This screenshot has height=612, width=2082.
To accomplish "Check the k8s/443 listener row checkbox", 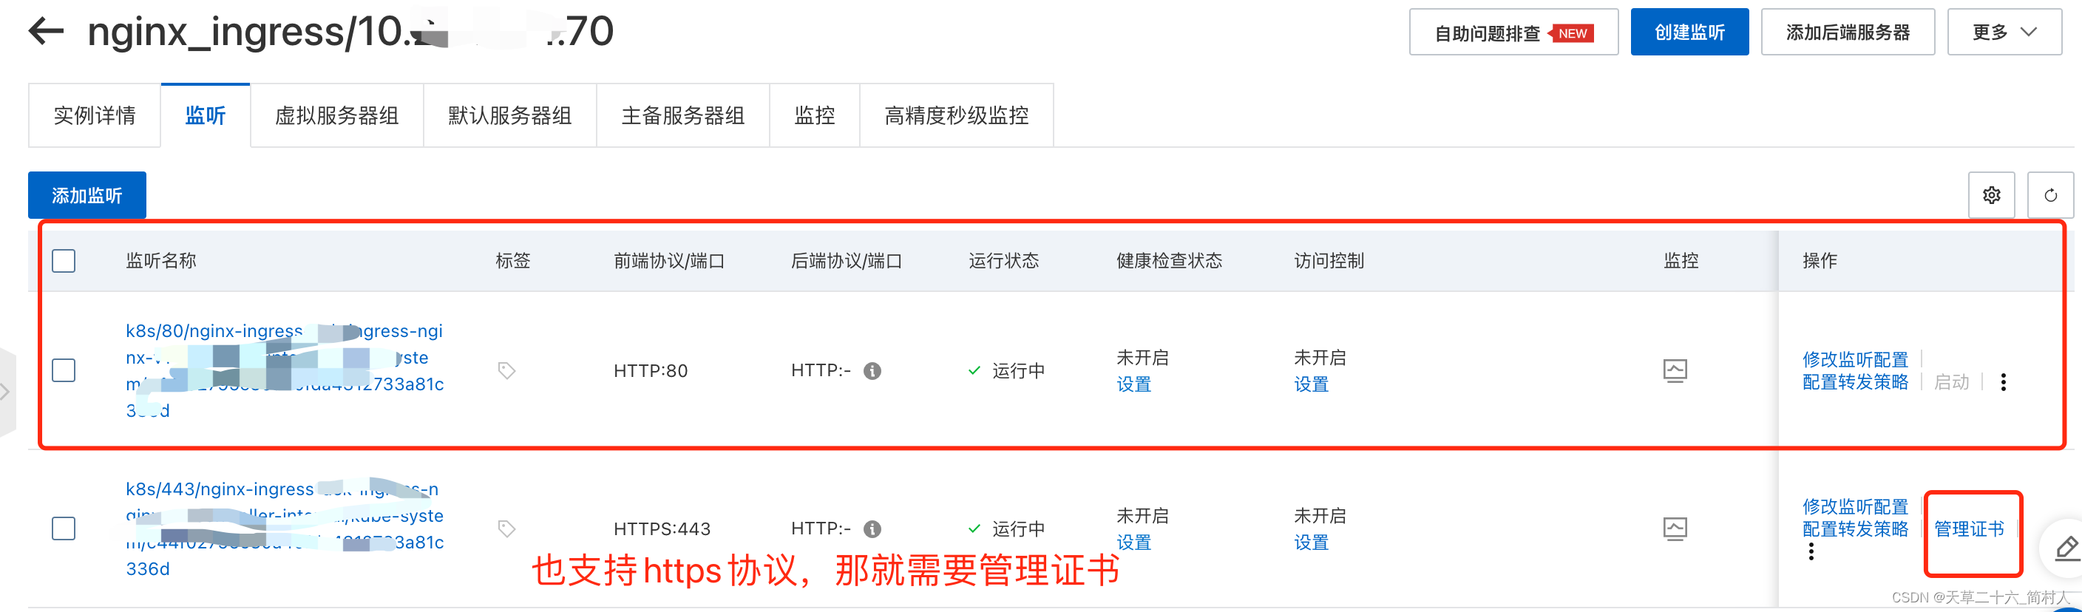I will 64,528.
